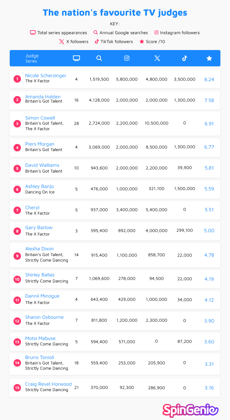The width and height of the screenshot is (230, 420).
Task: Open Nicole Scherzinger's name link
Action: click(46, 76)
